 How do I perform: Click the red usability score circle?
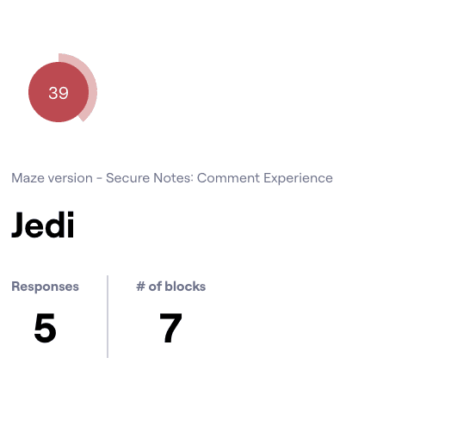click(59, 92)
